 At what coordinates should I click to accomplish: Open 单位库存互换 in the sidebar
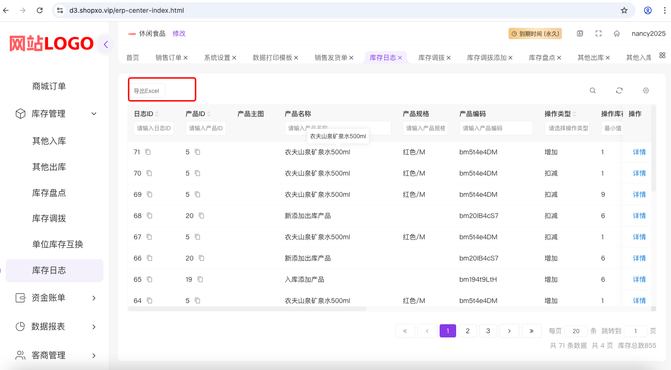pos(58,244)
